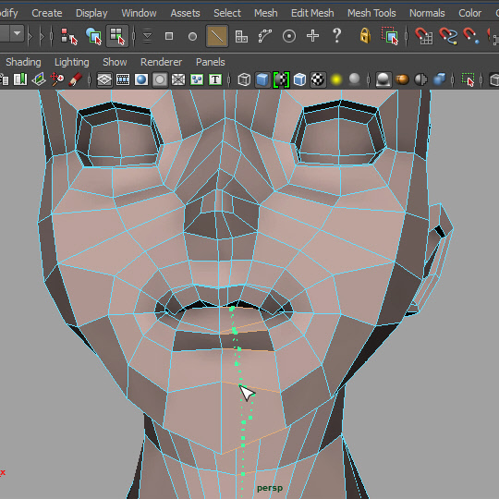The width and height of the screenshot is (499, 499).
Task: Open the Window menu
Action: 139,13
